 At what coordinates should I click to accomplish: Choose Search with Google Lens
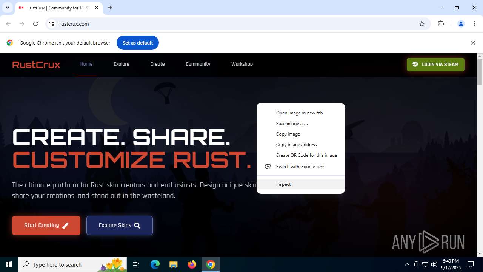(x=301, y=167)
